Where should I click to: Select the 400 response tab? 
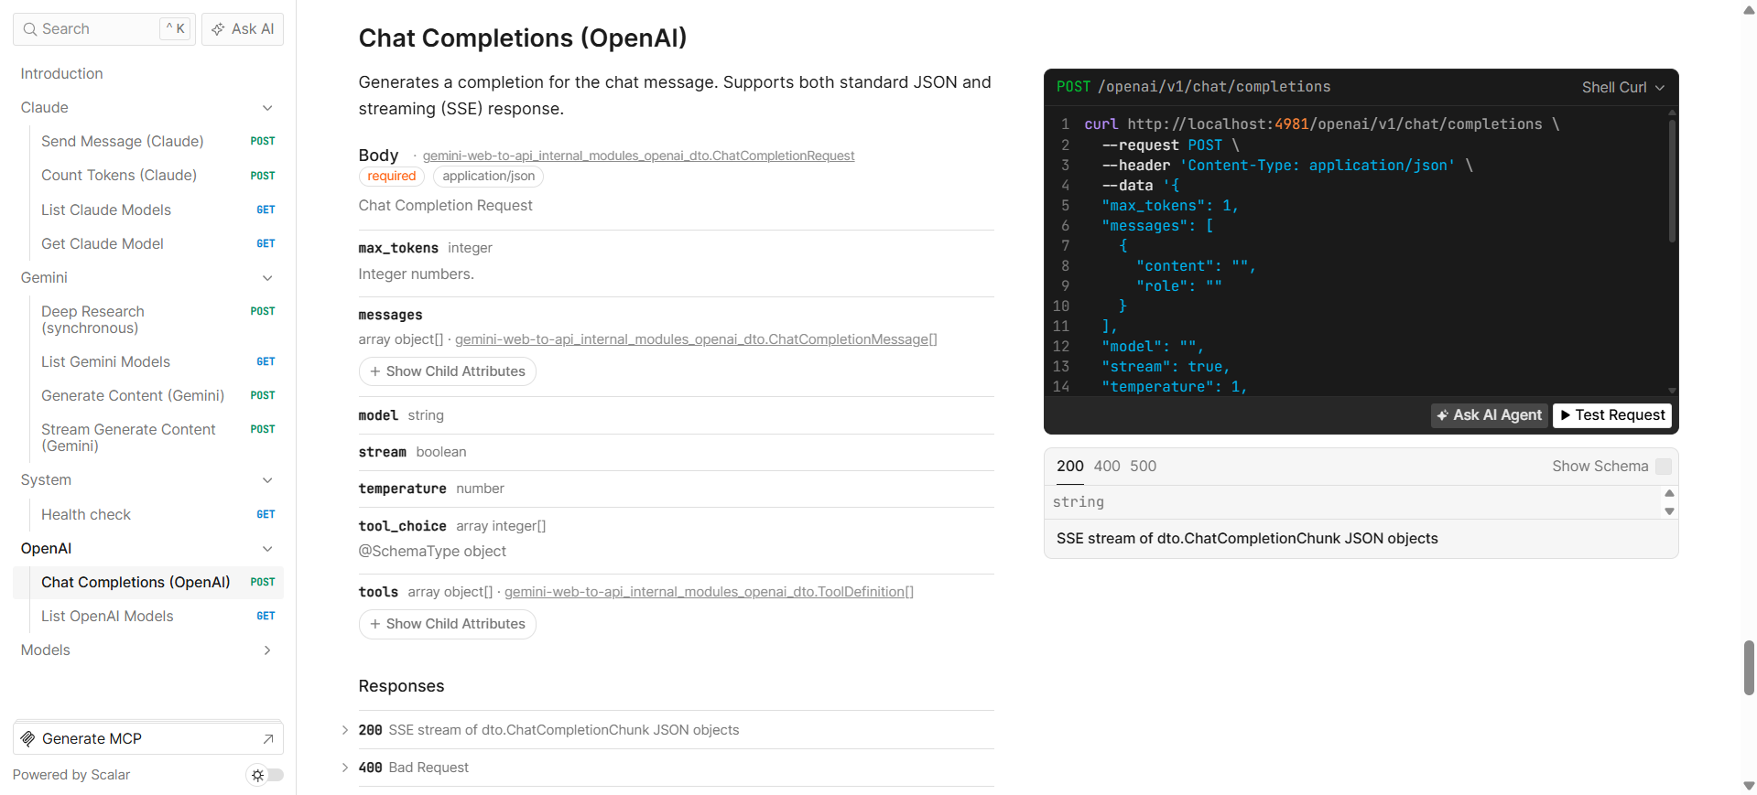(1107, 467)
